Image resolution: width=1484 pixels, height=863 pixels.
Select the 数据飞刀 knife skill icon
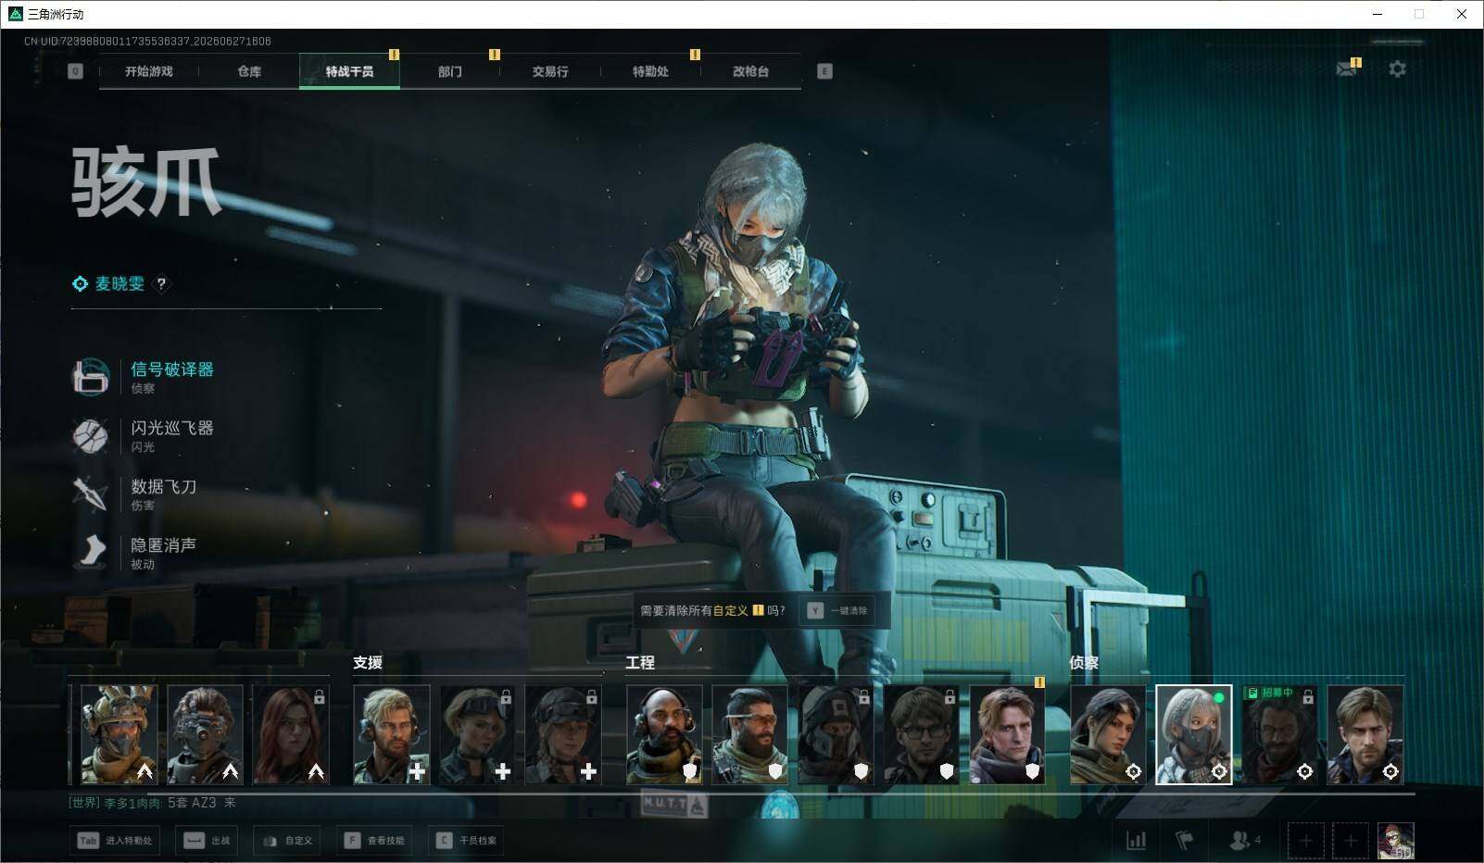(x=91, y=494)
